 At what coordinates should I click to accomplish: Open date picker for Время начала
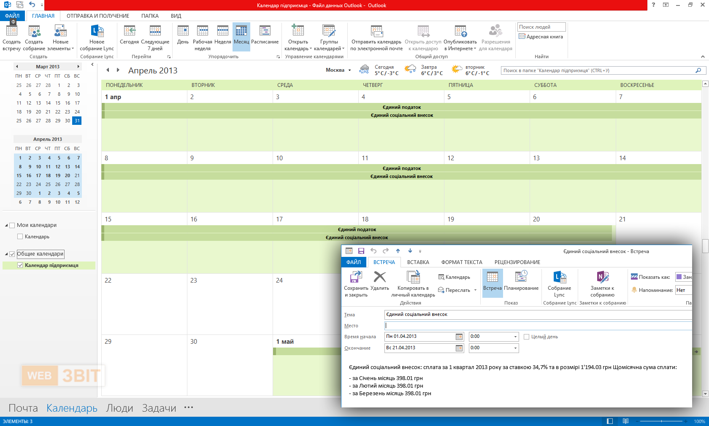[x=459, y=337]
